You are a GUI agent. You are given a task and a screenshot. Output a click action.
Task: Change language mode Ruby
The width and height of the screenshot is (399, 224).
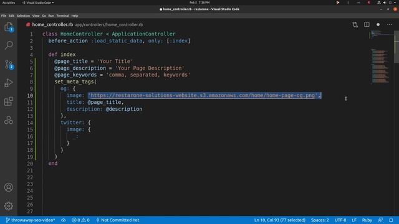367,220
